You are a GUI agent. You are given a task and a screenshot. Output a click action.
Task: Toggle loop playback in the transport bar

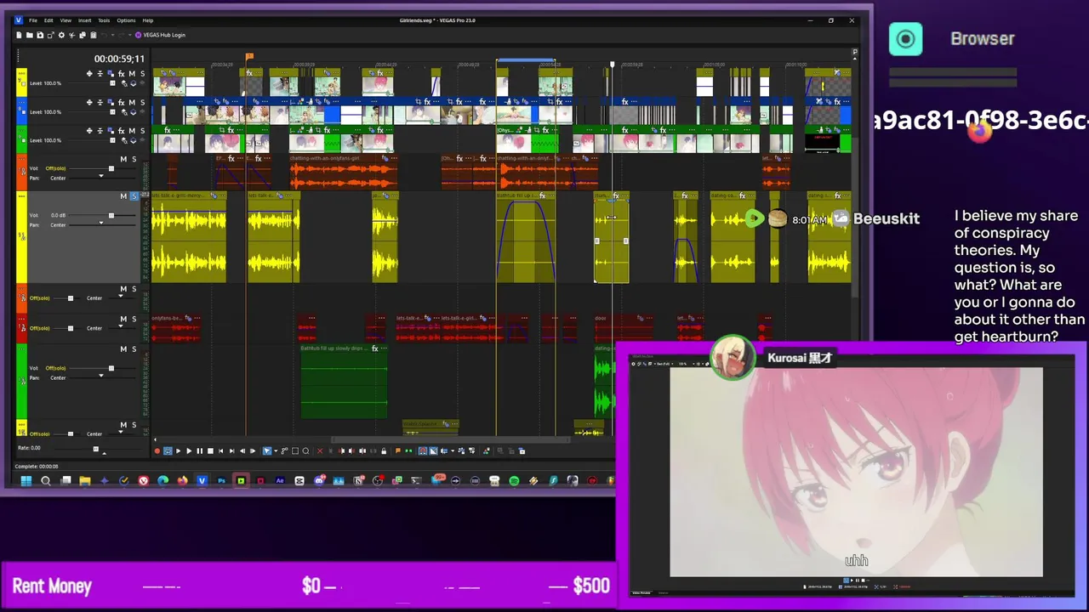[x=168, y=450]
